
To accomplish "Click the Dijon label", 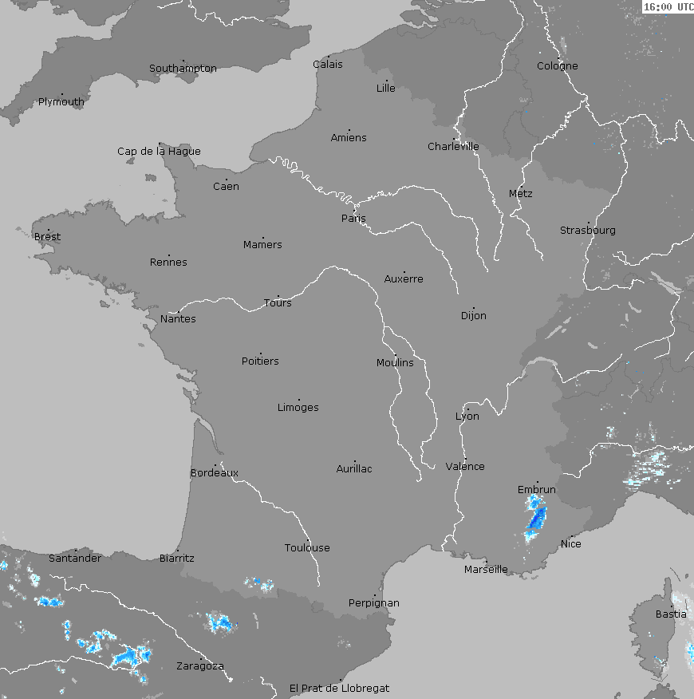I will pyautogui.click(x=473, y=316).
